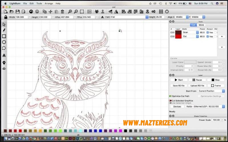Image resolution: width=228 pixels, height=142 pixels.
Task: Save the project with the floppy disk icon
Action: pyautogui.click(x=18, y=12)
